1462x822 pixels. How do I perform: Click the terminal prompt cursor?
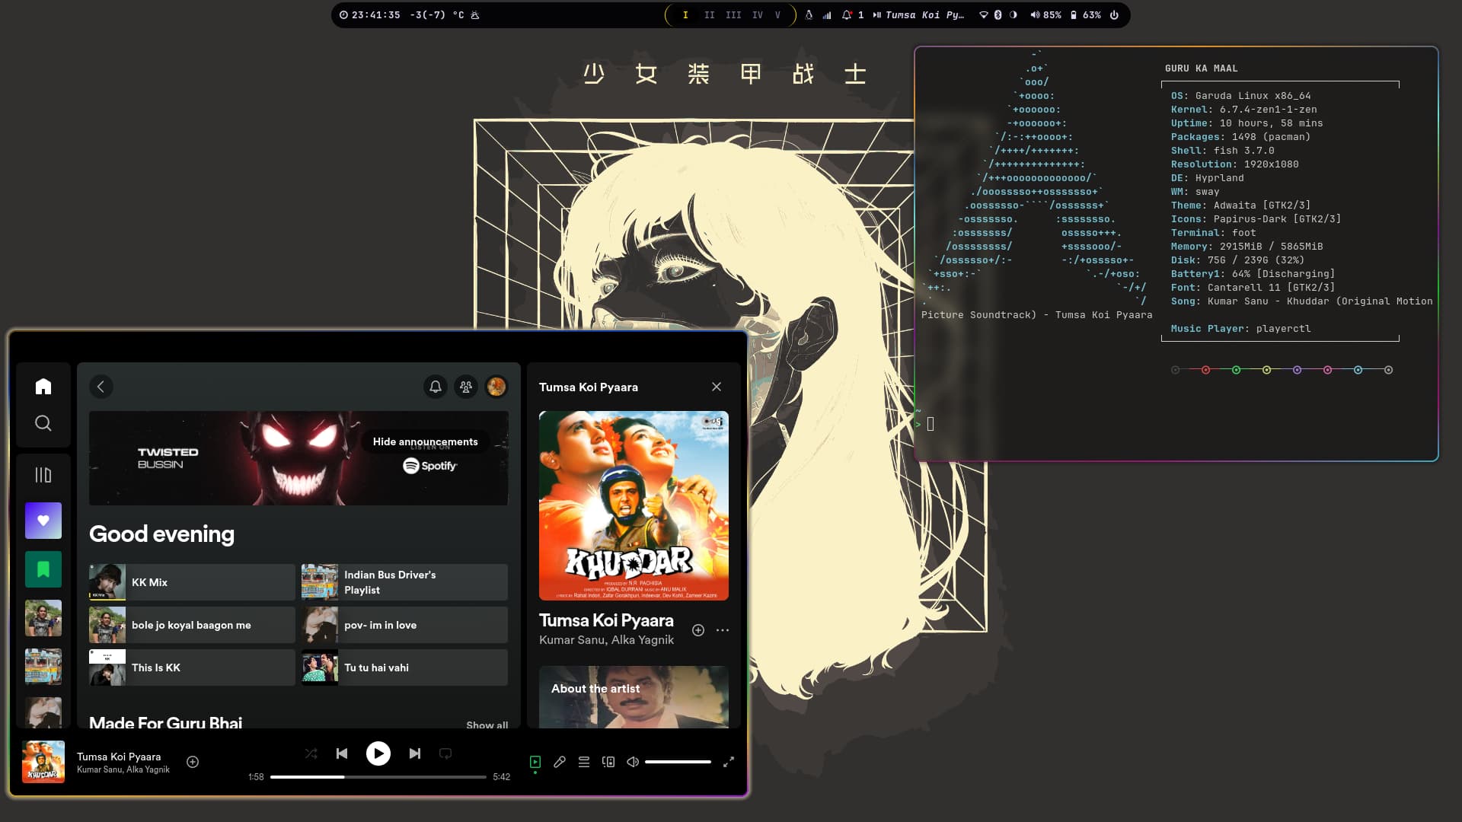tap(931, 424)
